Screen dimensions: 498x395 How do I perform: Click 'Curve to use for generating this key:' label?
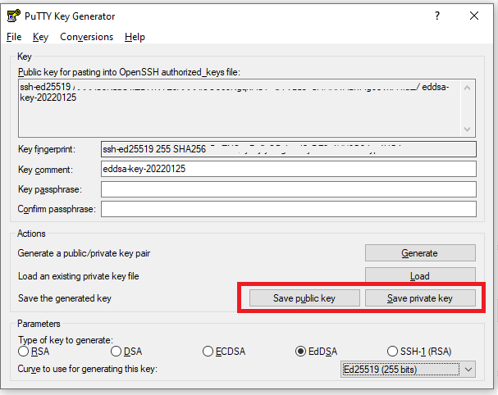pyautogui.click(x=87, y=369)
